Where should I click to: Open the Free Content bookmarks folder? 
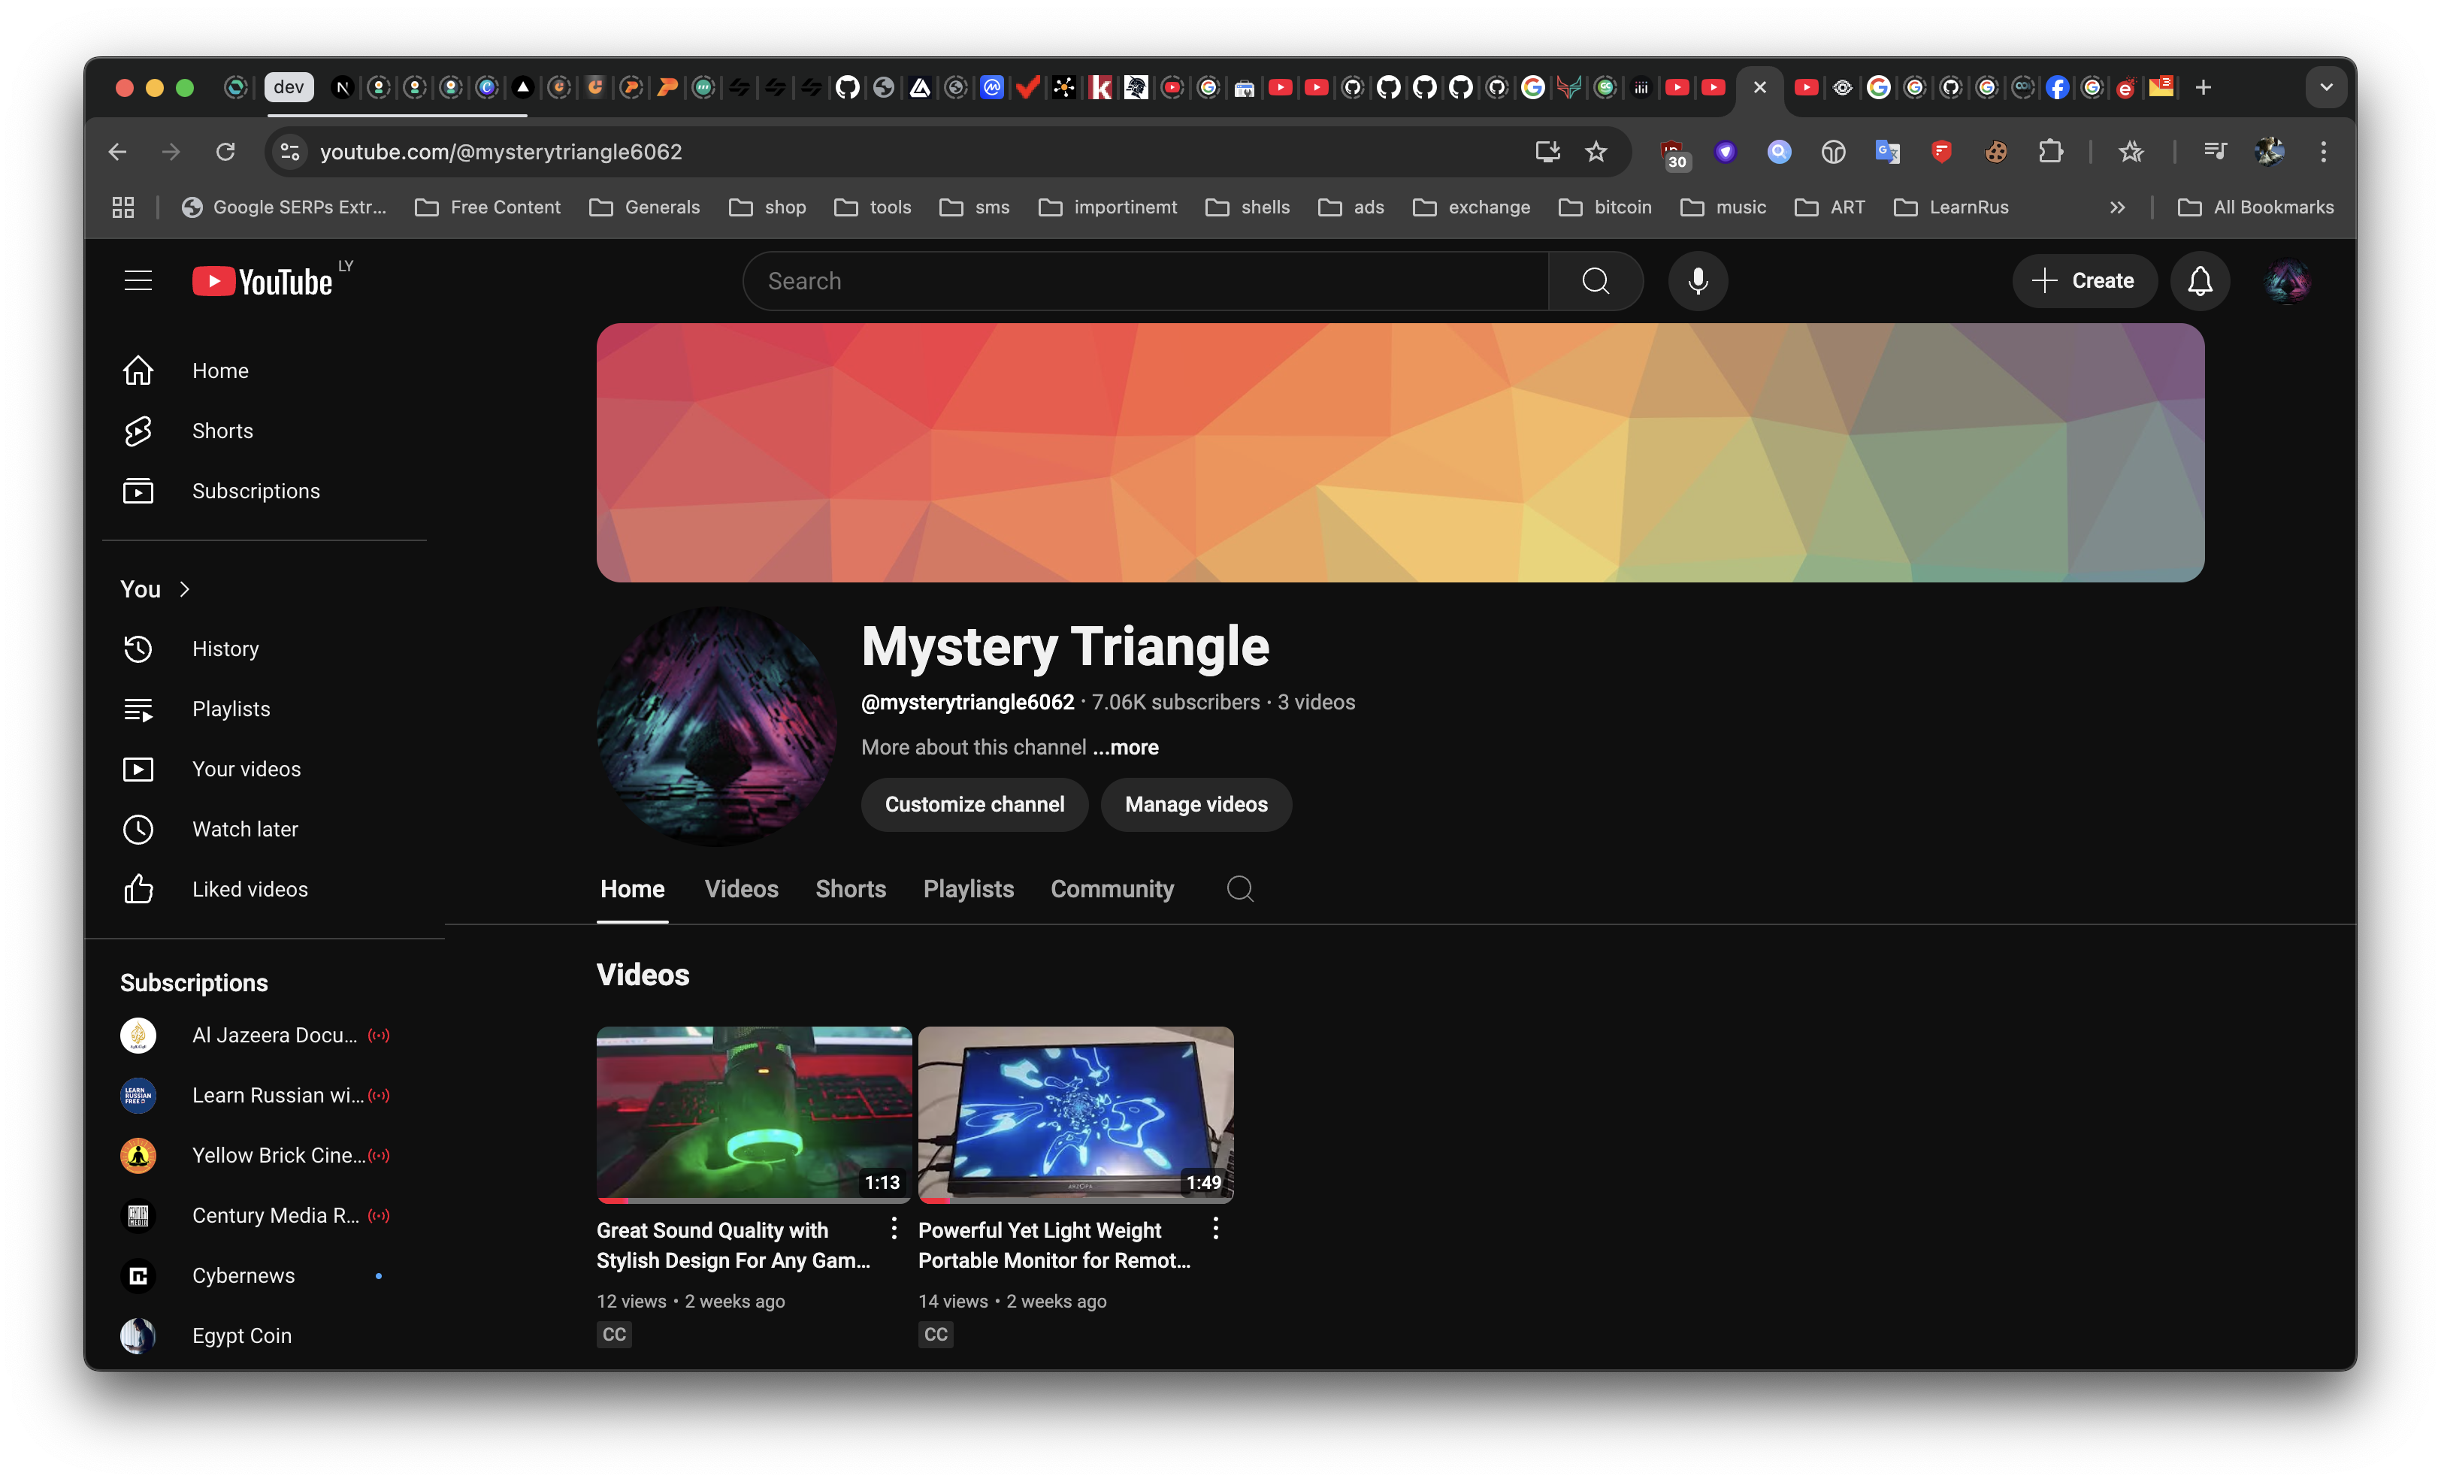(488, 207)
